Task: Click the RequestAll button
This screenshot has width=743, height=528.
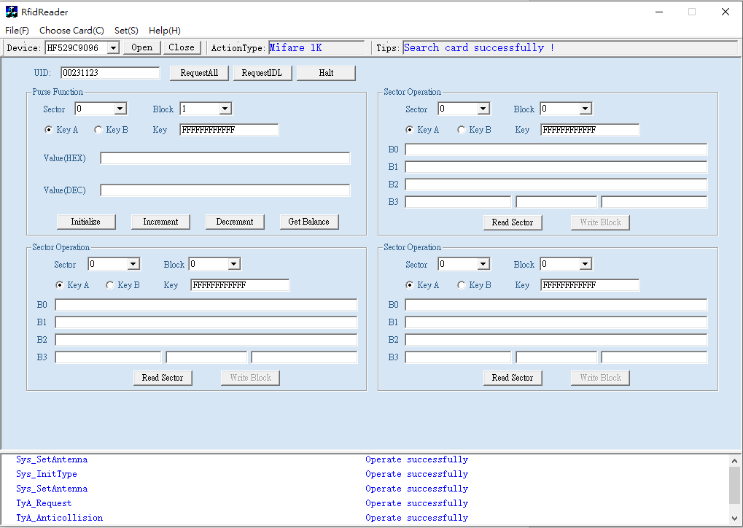Action: (199, 73)
